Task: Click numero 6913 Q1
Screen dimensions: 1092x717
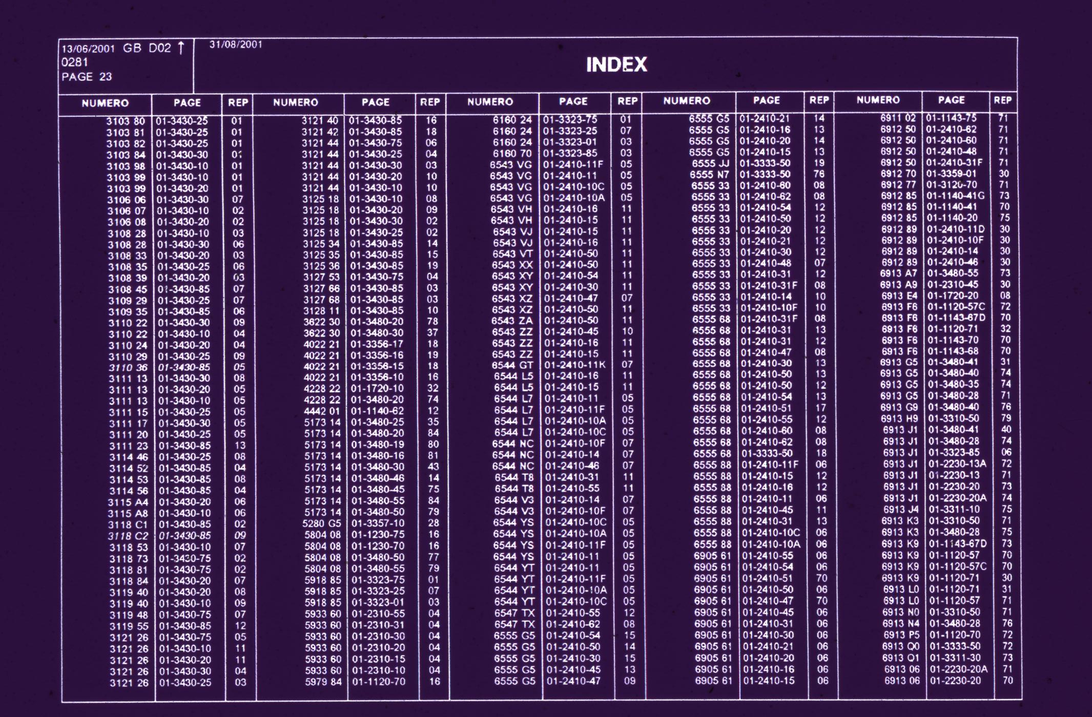Action: [x=901, y=658]
